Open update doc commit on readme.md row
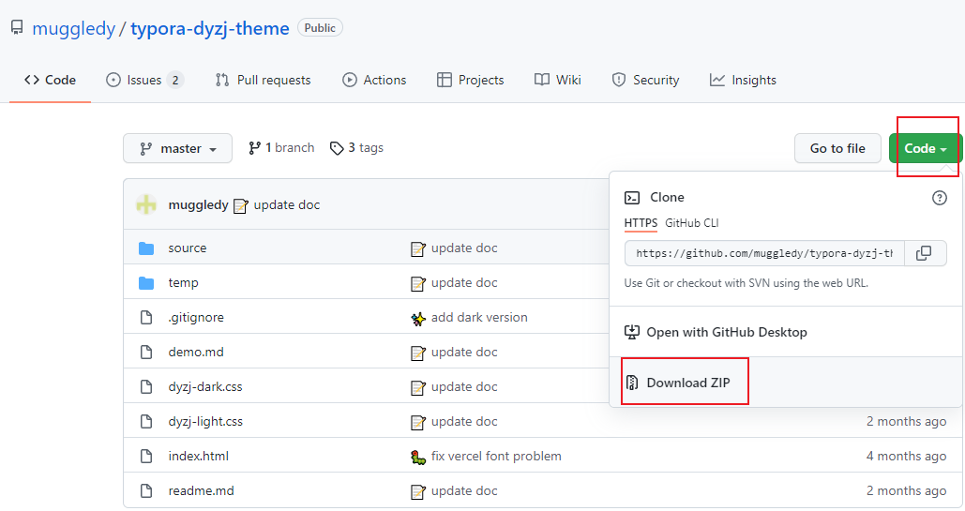Screen dimensions: 965x511 pyautogui.click(x=464, y=490)
